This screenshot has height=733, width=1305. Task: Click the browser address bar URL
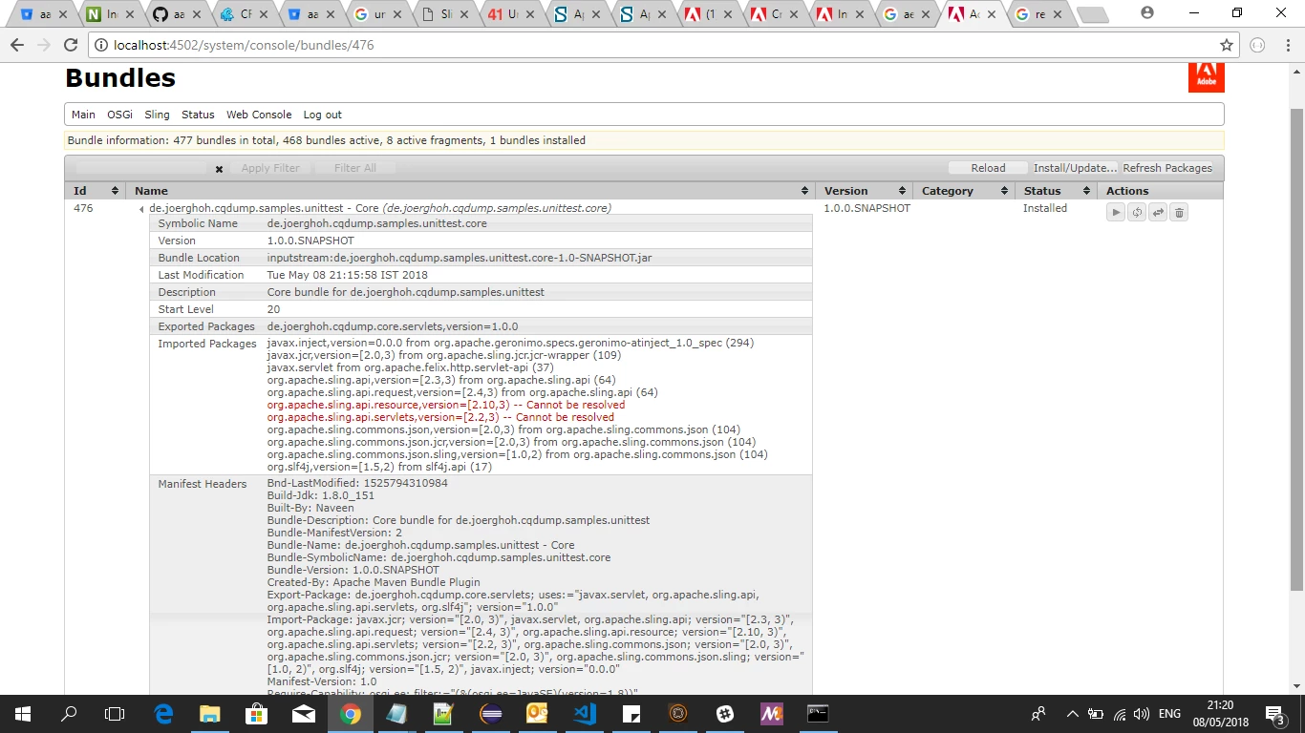pos(244,45)
